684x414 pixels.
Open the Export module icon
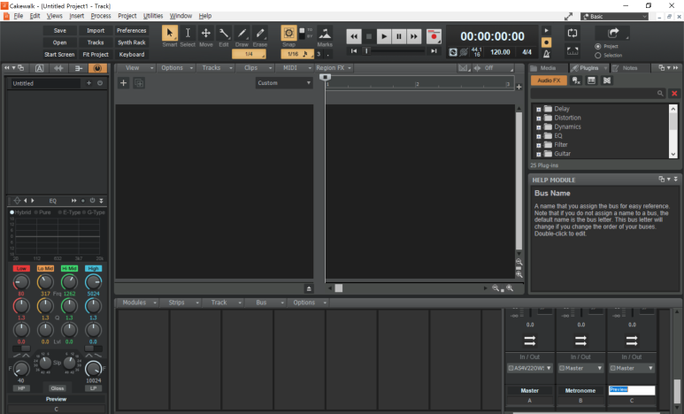(613, 33)
